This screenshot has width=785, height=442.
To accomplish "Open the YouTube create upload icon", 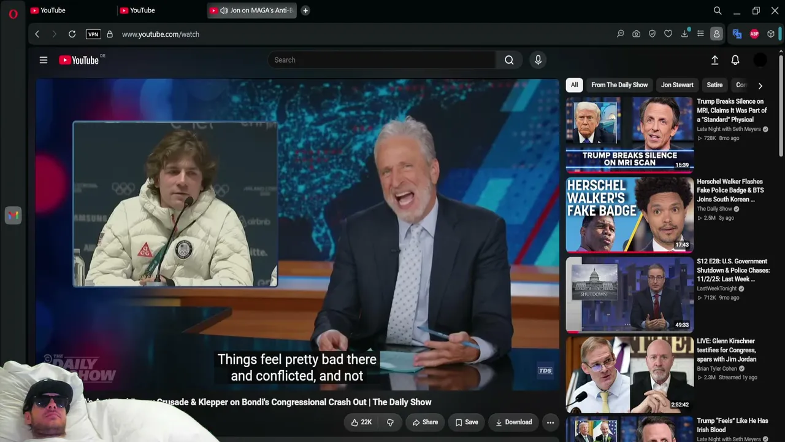I will coord(714,60).
